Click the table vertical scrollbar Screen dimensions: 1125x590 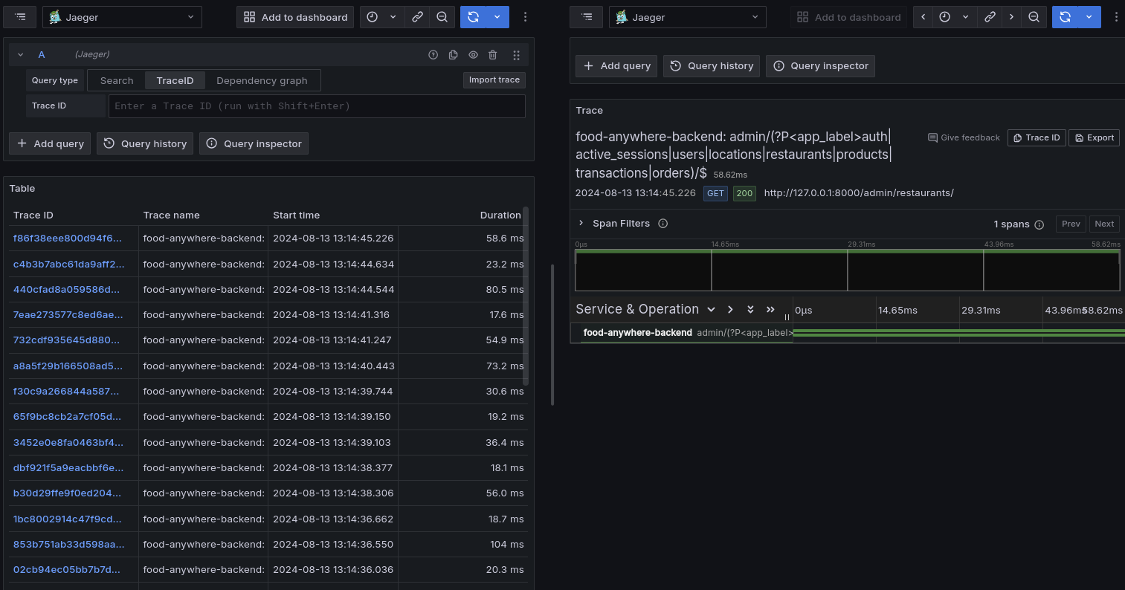[x=526, y=296]
